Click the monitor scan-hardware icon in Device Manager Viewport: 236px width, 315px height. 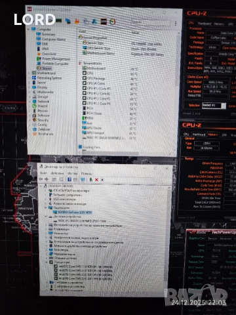tap(83, 180)
